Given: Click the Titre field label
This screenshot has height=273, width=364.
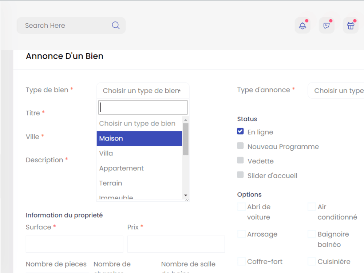Looking at the screenshot, I should tap(33, 113).
